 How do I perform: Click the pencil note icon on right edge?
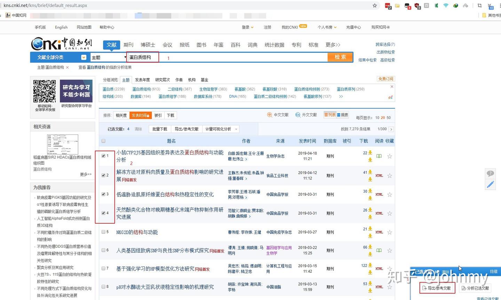click(x=490, y=184)
